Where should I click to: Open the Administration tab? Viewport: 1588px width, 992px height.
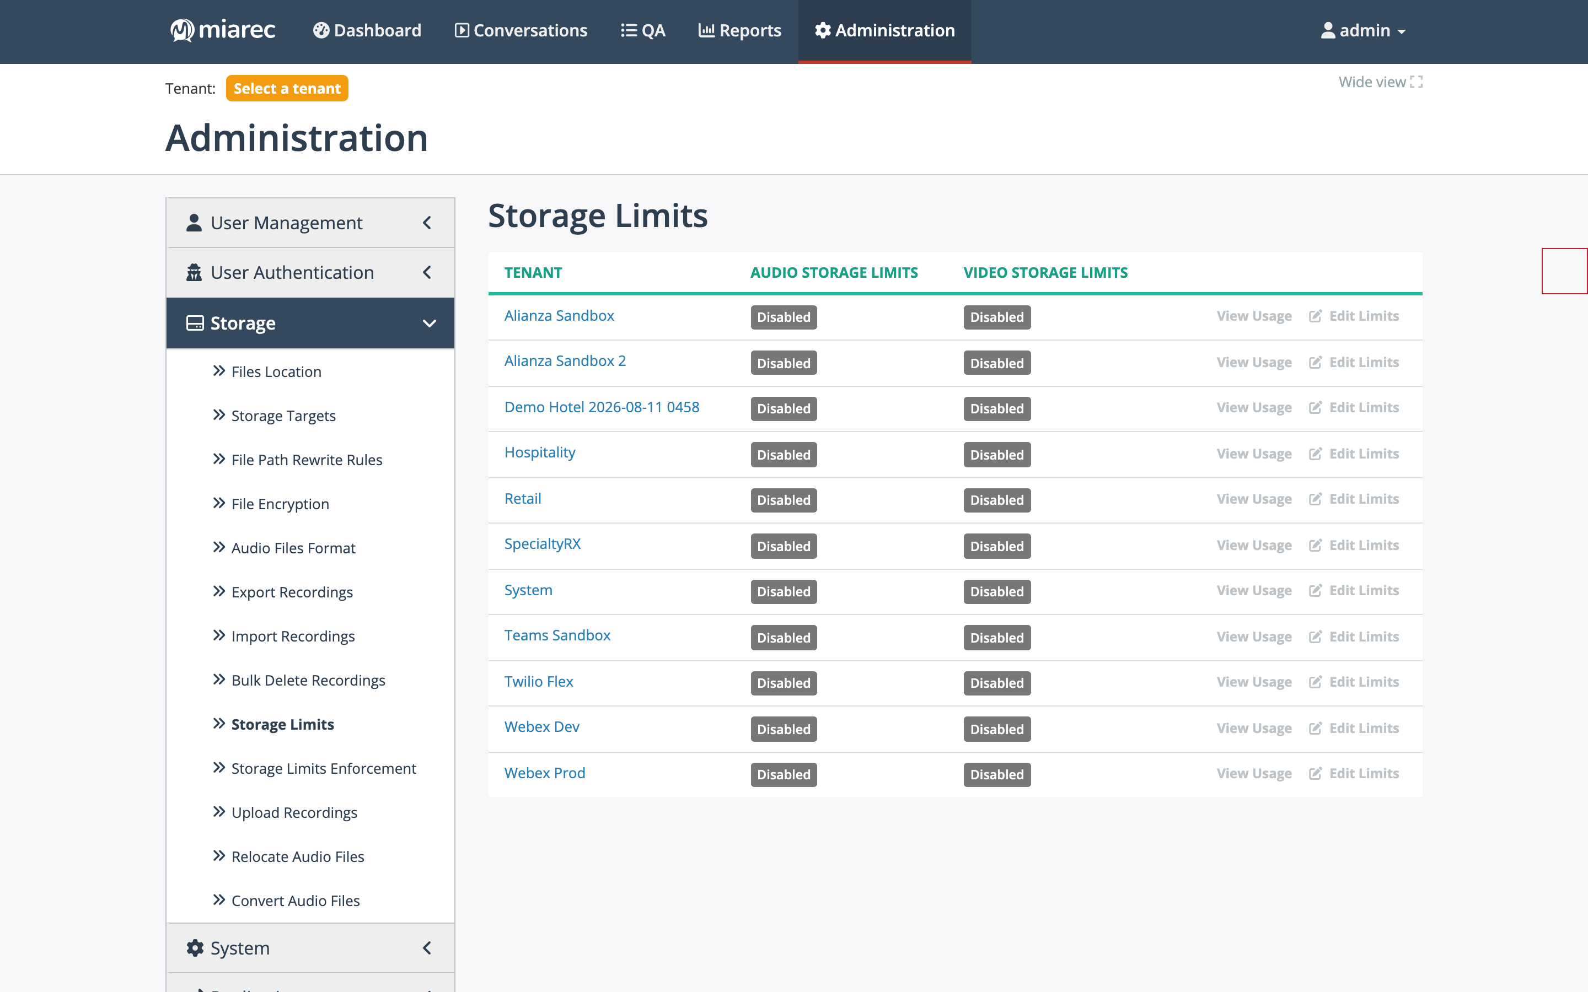(884, 31)
